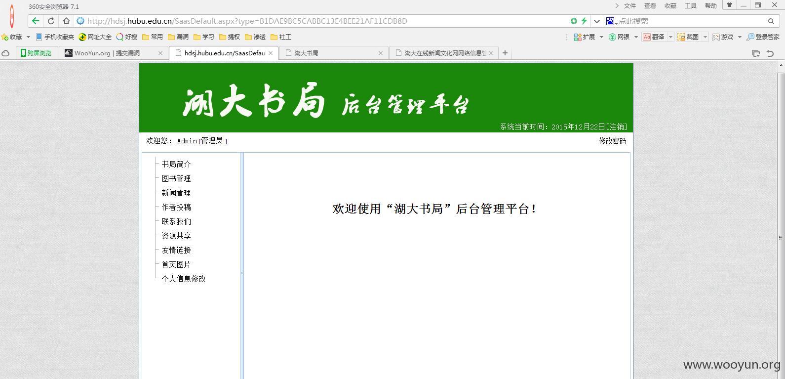Open the address bar history dropdown arrow

coord(597,21)
